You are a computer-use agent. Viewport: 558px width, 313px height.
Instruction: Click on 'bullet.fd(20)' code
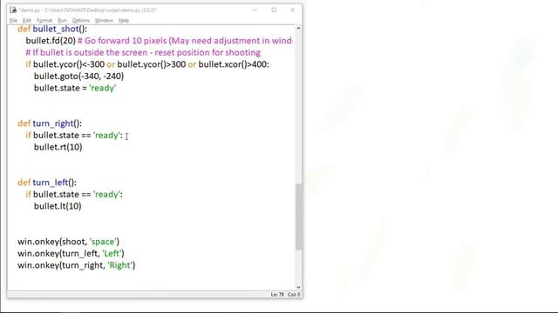(x=51, y=41)
